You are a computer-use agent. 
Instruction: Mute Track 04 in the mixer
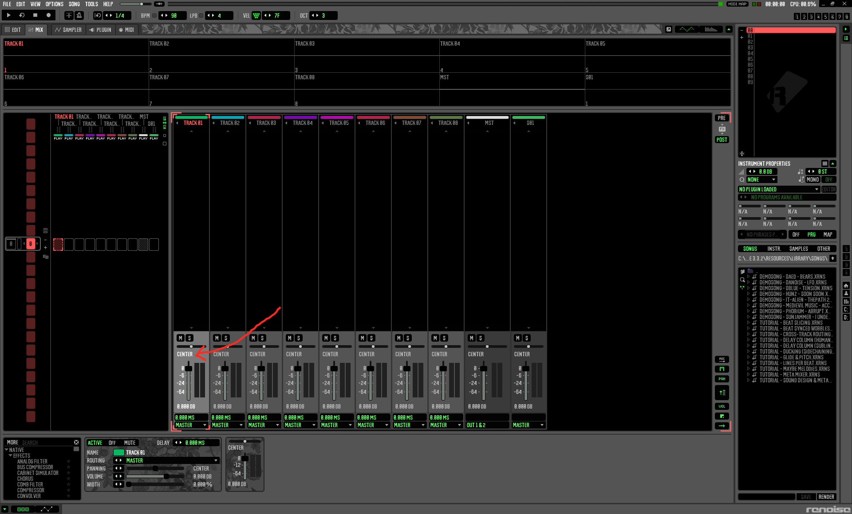[x=290, y=338]
